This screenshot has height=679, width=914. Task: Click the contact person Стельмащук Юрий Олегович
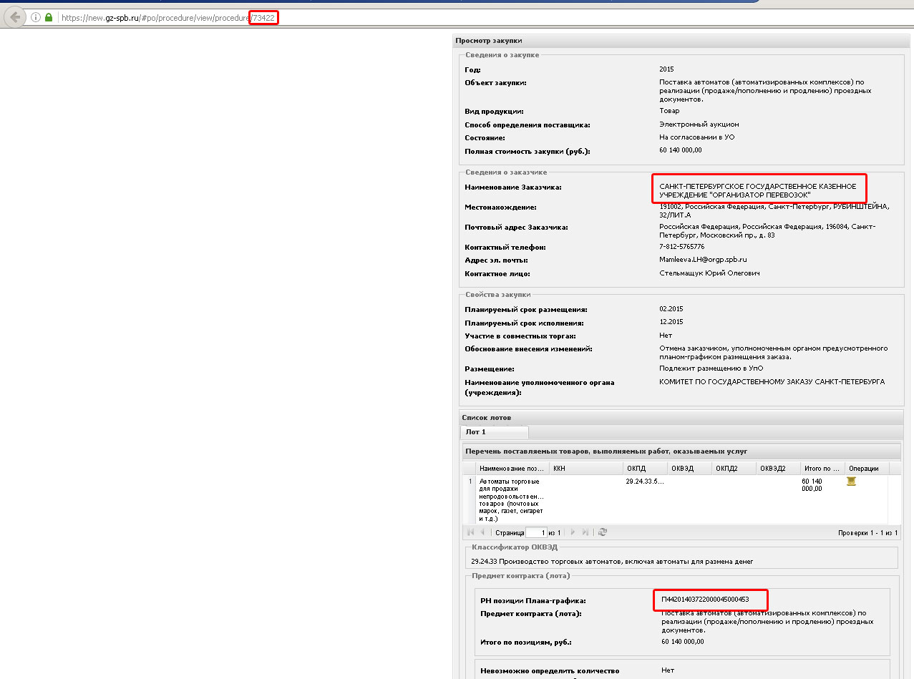(709, 273)
